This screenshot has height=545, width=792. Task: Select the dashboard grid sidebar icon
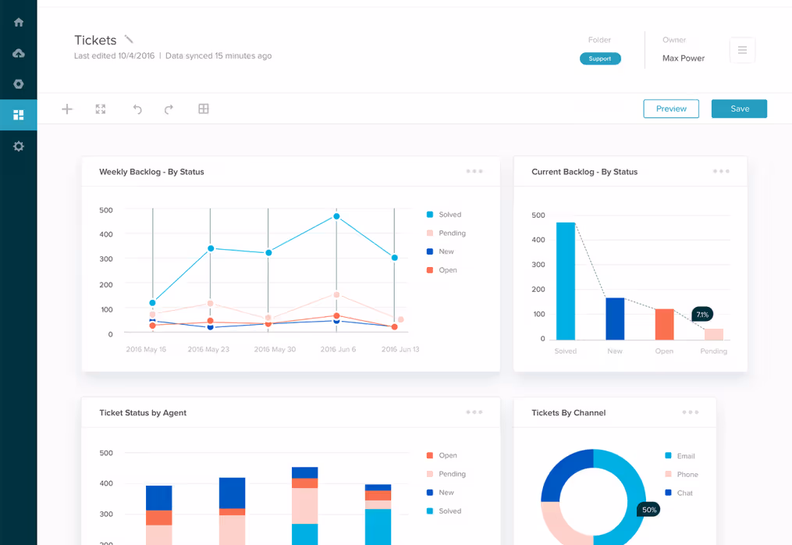pyautogui.click(x=19, y=115)
